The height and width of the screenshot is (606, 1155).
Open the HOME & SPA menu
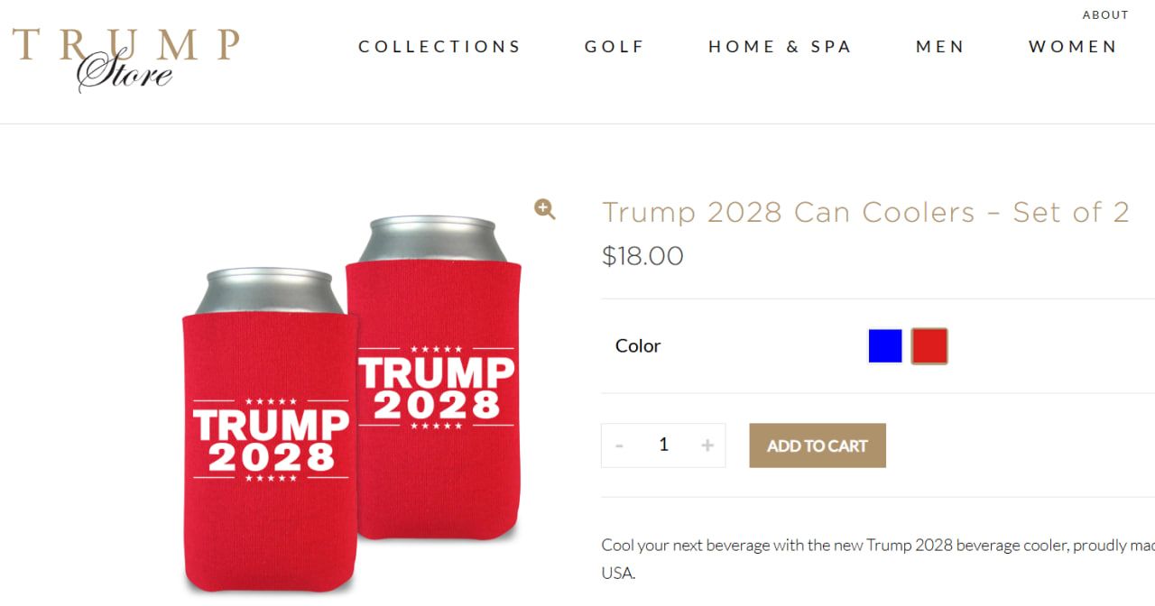coord(780,46)
